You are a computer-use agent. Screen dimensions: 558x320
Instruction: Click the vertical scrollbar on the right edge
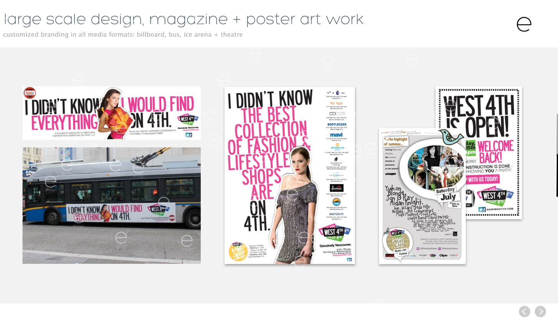click(x=557, y=155)
